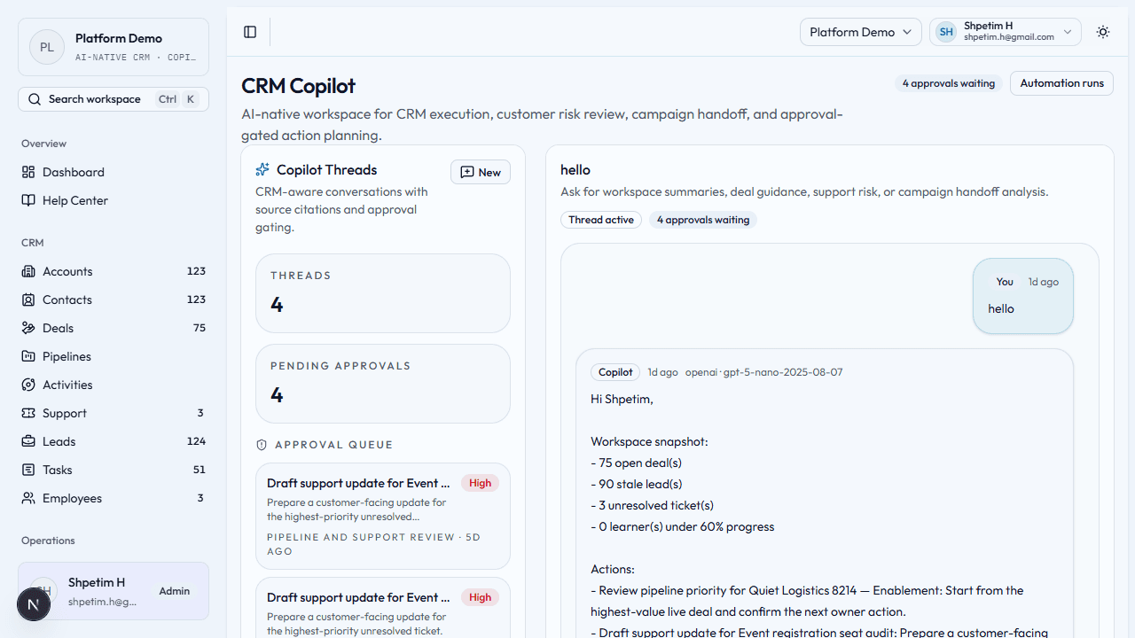
Task: Open the Help Center menu entry
Action: click(x=74, y=200)
